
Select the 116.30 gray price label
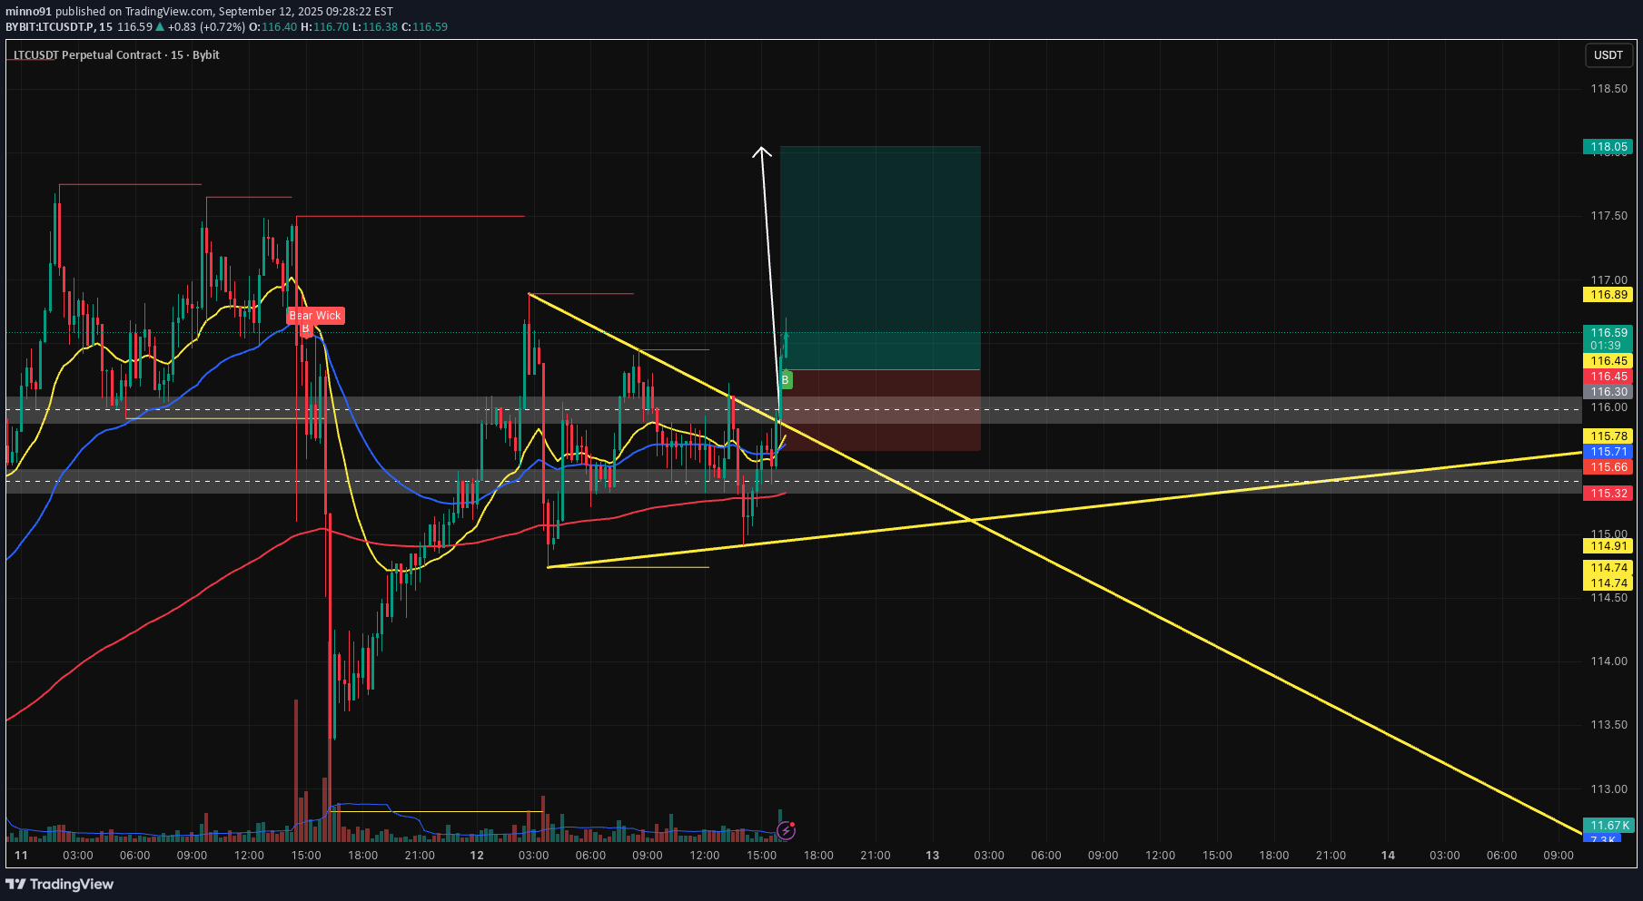pos(1608,392)
